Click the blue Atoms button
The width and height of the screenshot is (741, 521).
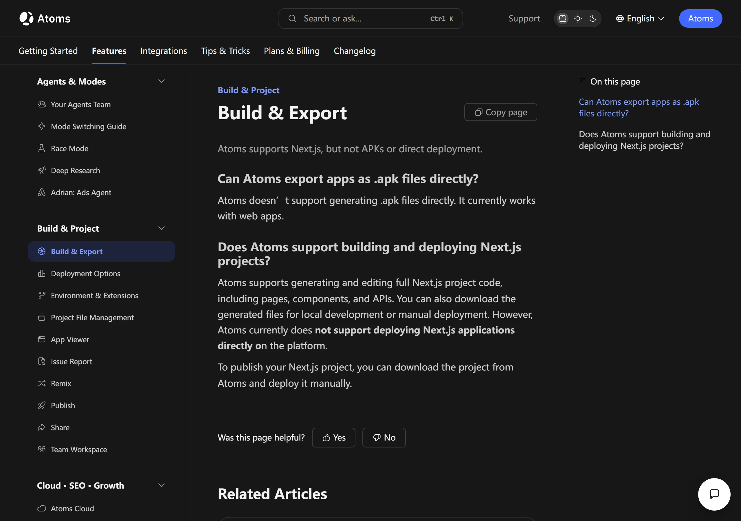pos(700,19)
